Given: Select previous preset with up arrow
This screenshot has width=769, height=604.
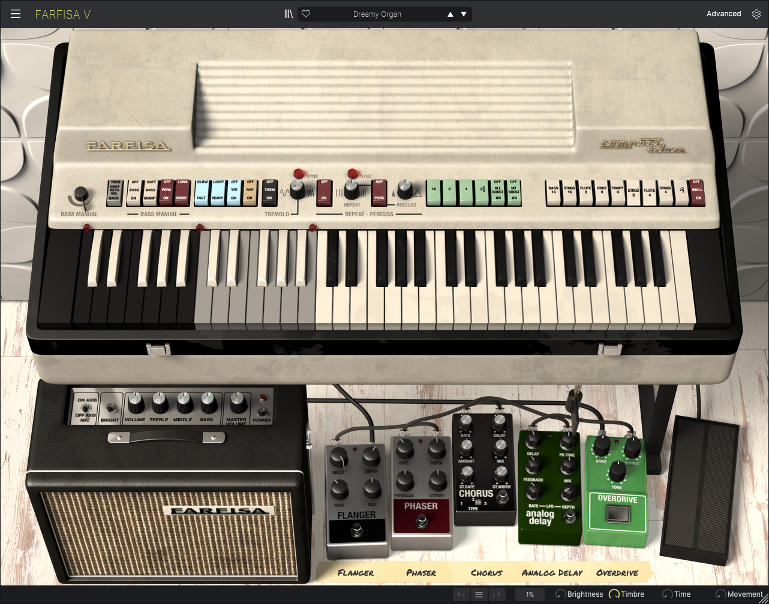Looking at the screenshot, I should pos(450,14).
